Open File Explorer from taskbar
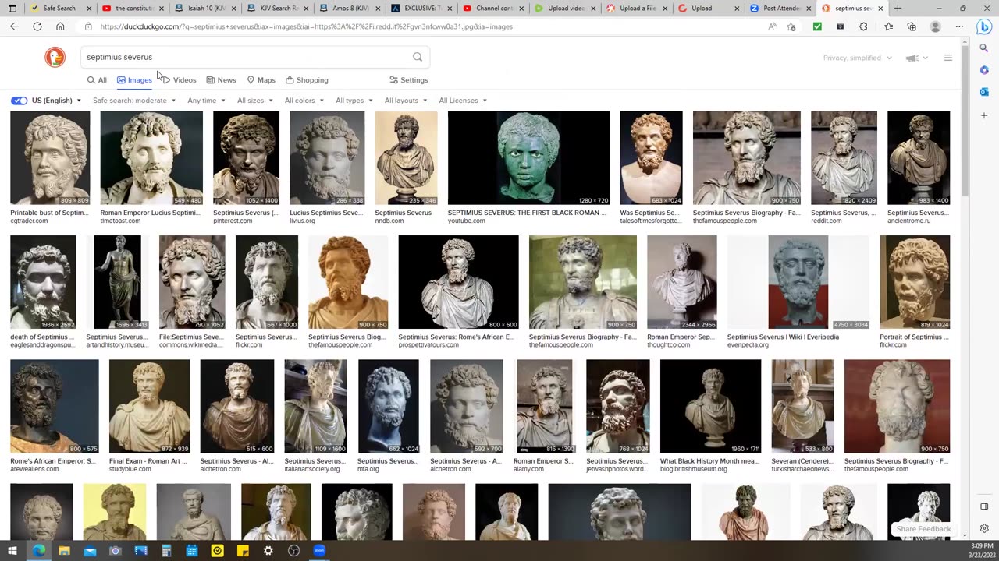 click(x=64, y=551)
